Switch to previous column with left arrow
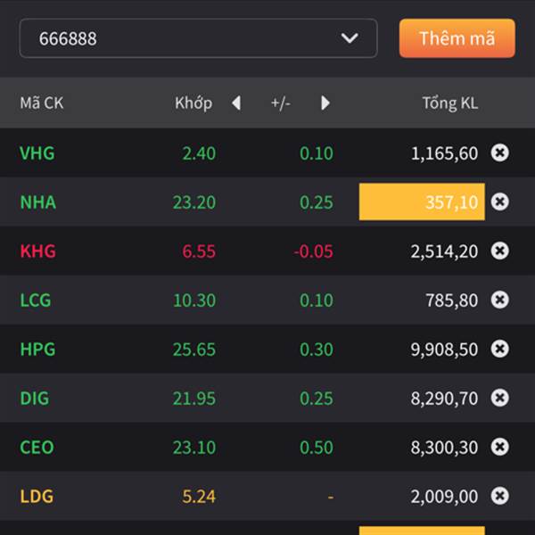Image resolution: width=535 pixels, height=535 pixels. tap(236, 103)
